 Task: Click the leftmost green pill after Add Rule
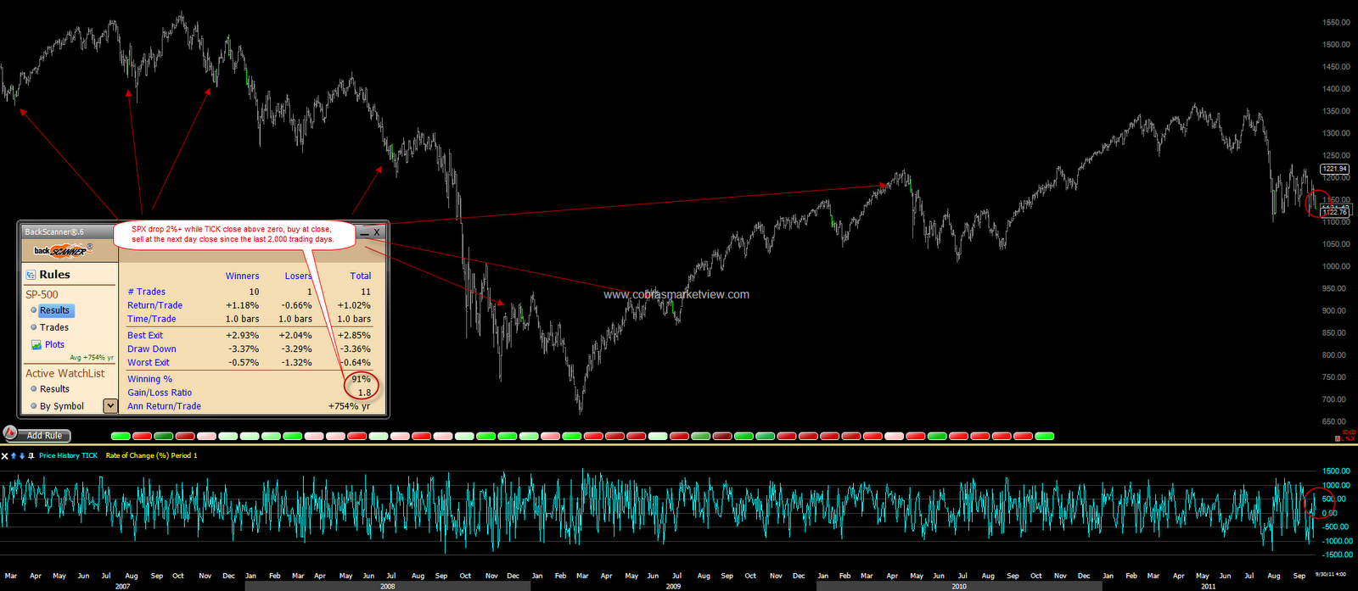coord(121,436)
